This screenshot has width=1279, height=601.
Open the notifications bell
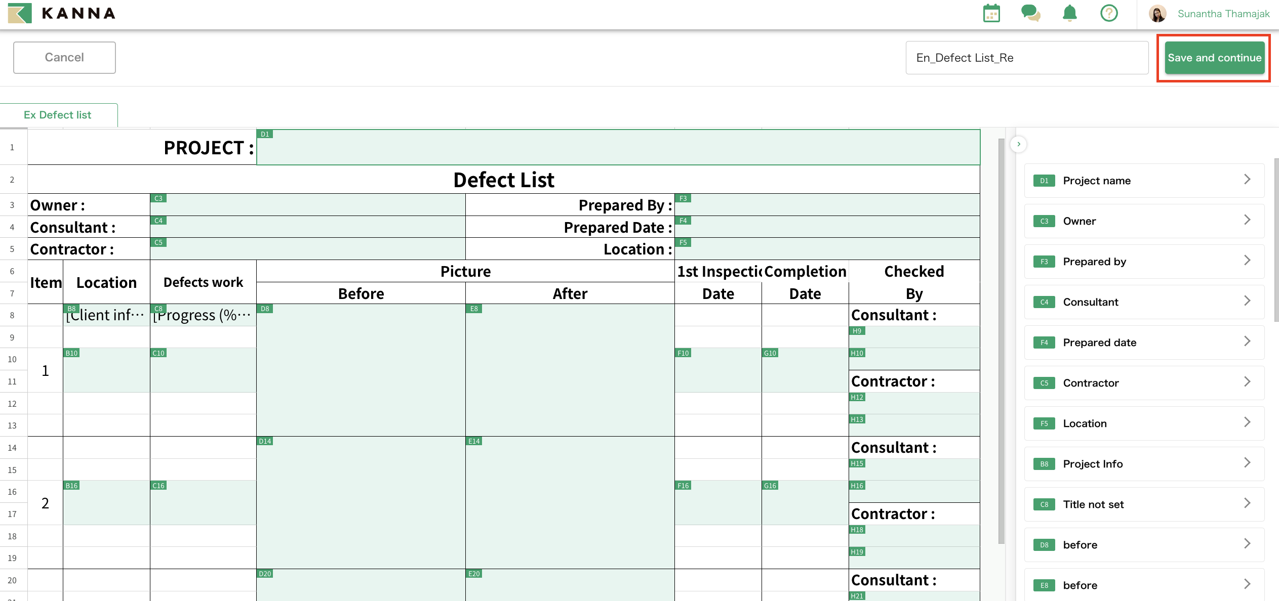[1069, 14]
